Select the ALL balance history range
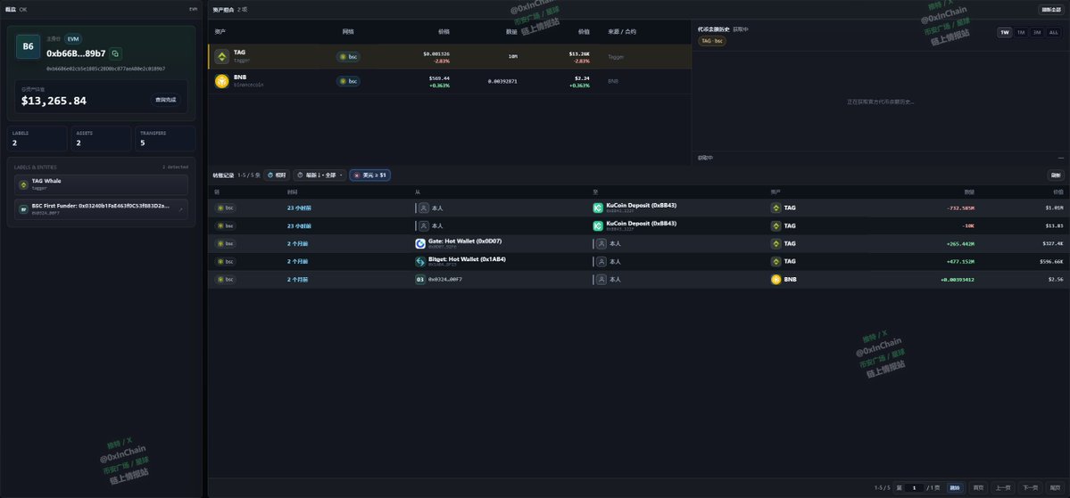This screenshot has height=498, width=1070. point(1054,32)
